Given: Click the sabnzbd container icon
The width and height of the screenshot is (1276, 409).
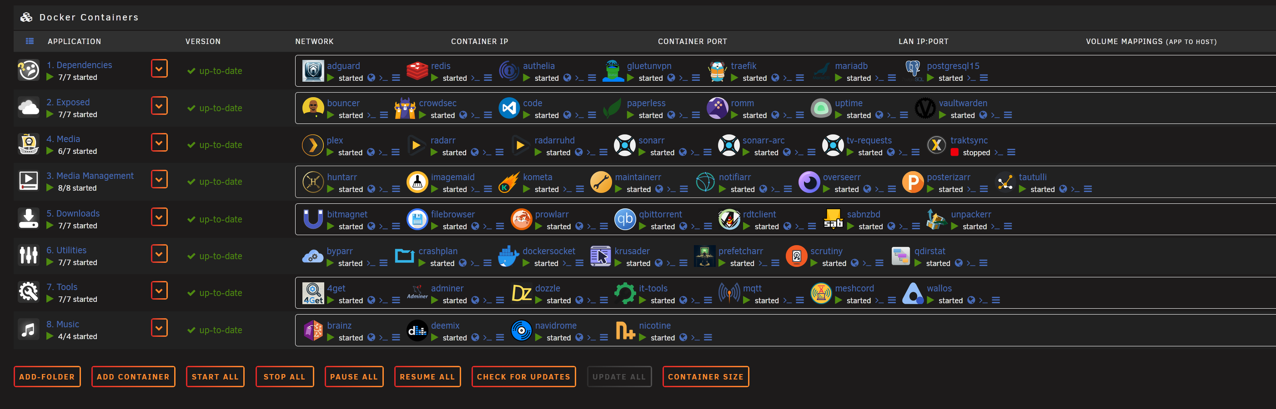Looking at the screenshot, I should [x=833, y=219].
